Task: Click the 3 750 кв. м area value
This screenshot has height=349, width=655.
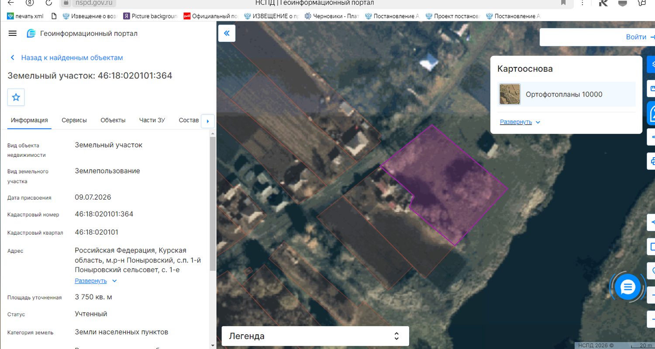Action: (x=93, y=297)
